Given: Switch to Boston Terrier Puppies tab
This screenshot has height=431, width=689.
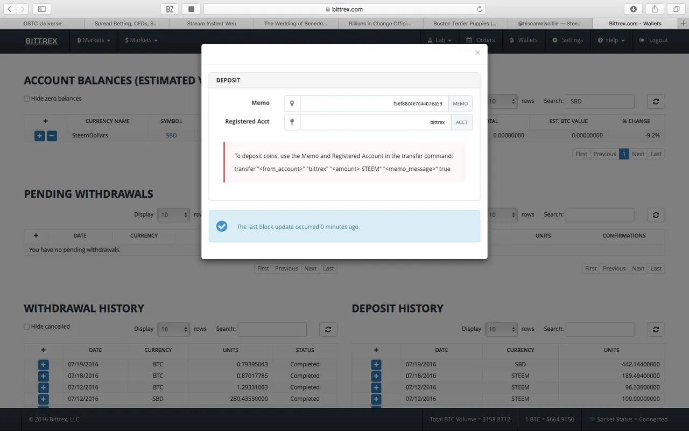Looking at the screenshot, I should click(465, 24).
